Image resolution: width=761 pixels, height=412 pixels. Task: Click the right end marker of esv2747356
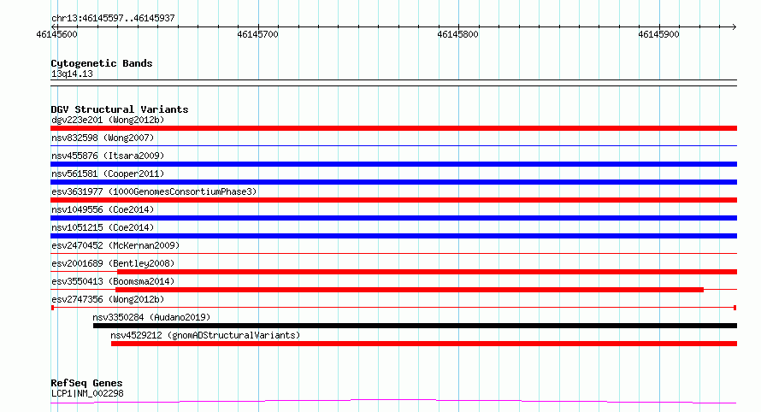pos(735,308)
